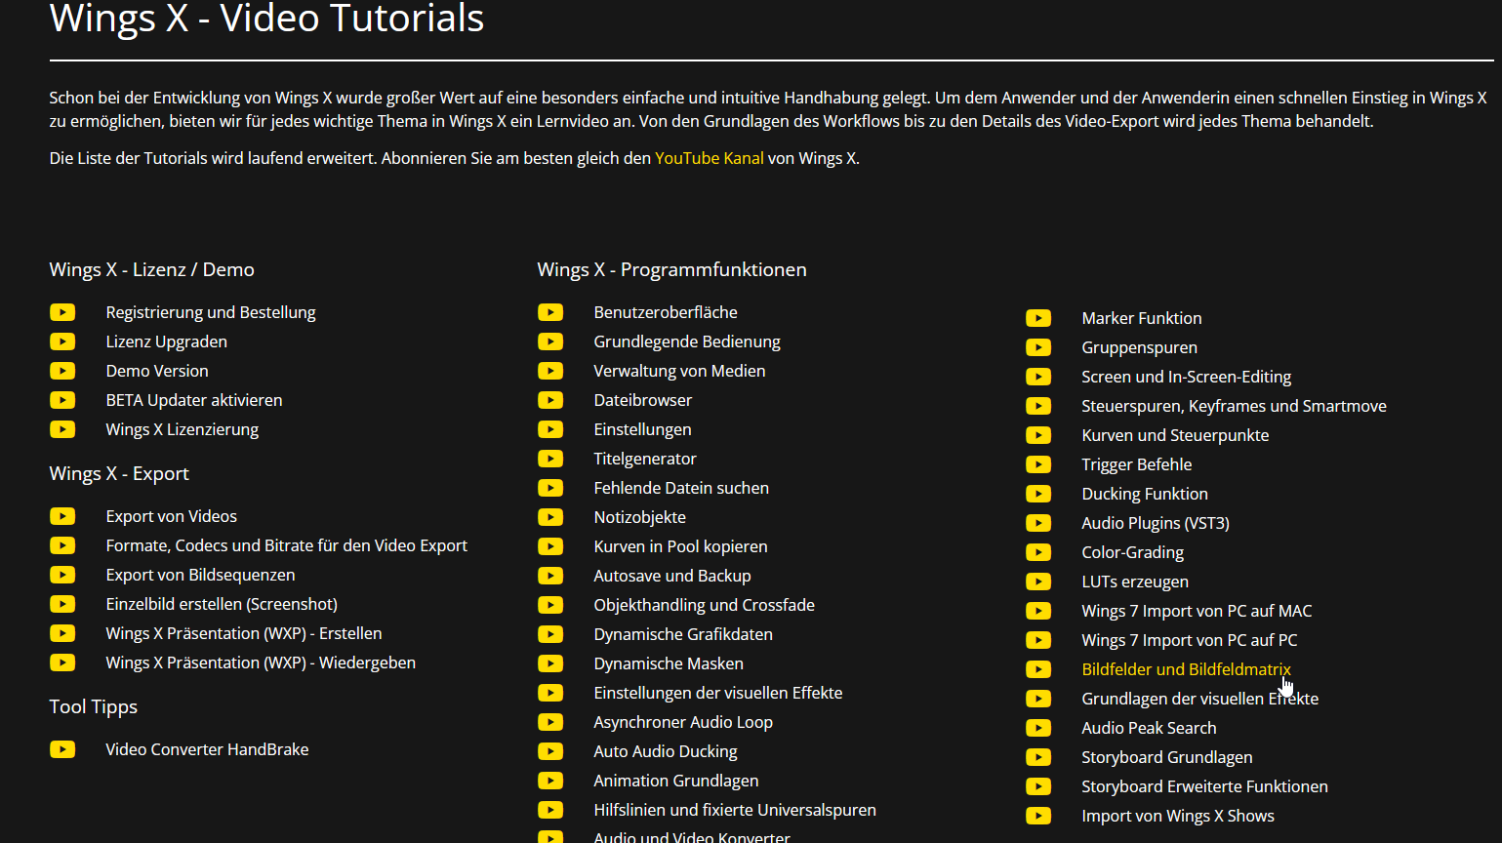Screen dimensions: 1502x843
Task: Click the YouTube icon beside Export von Bildsequenzen
Action: (x=62, y=575)
